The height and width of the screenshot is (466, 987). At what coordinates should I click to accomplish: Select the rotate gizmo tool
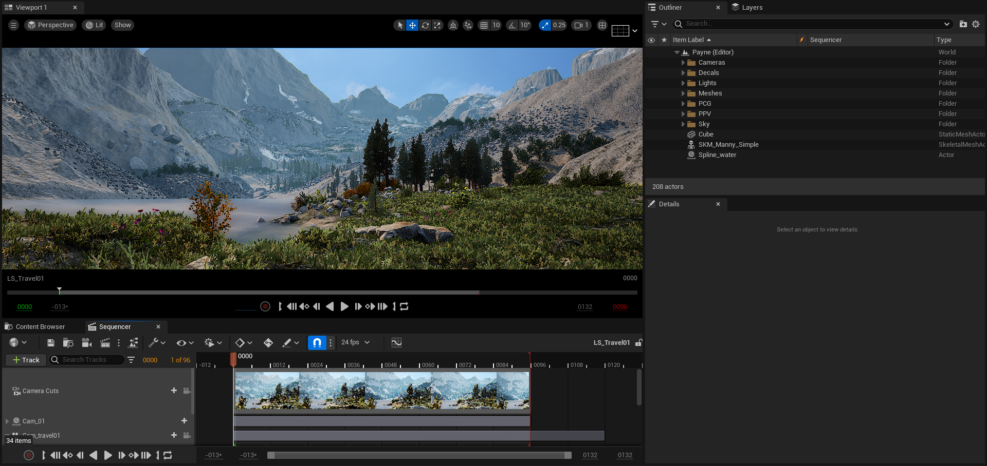(425, 25)
